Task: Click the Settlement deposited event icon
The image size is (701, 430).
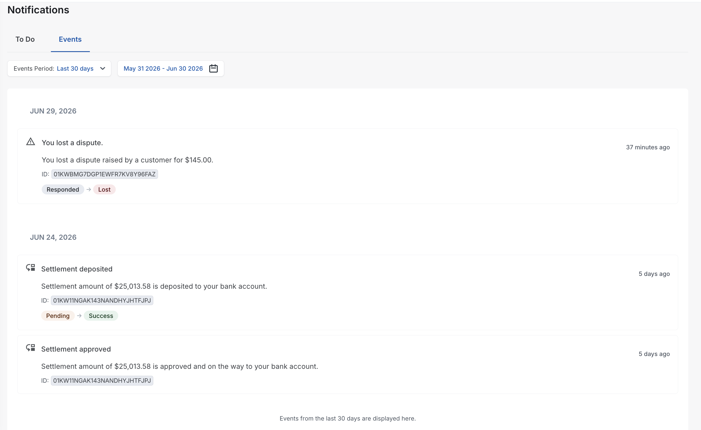Action: click(30, 268)
